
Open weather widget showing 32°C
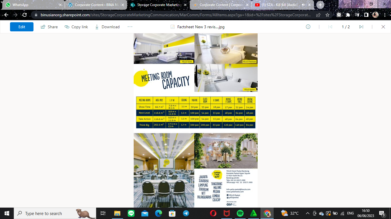click(290, 213)
